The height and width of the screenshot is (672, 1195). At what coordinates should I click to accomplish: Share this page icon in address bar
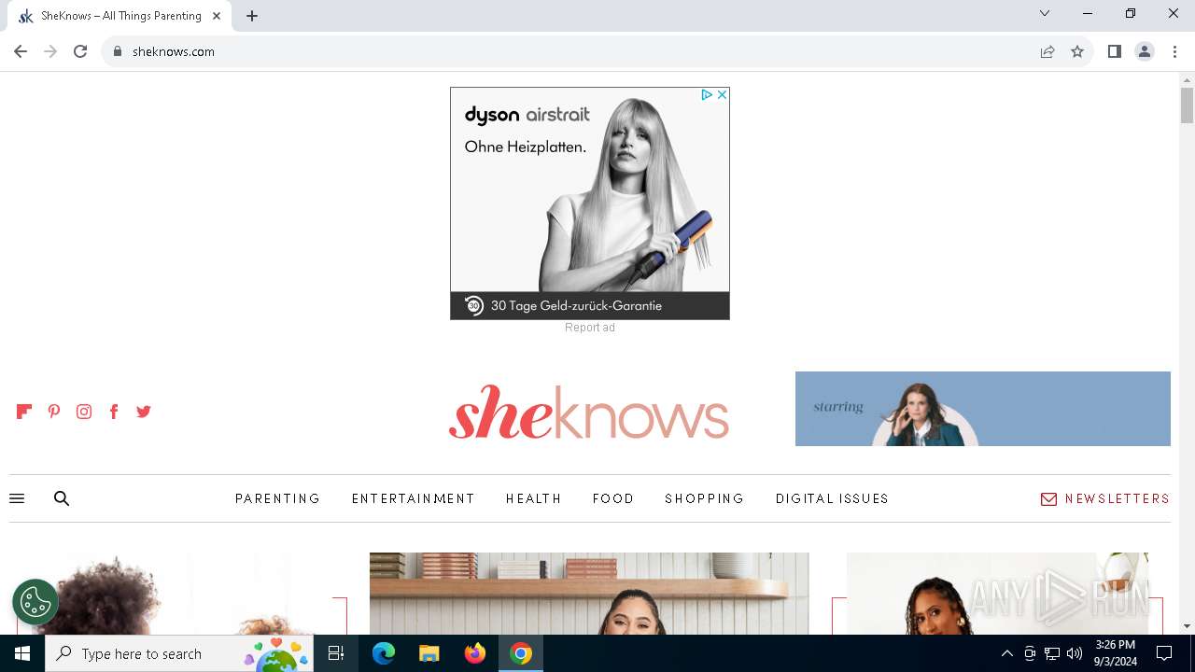[1047, 51]
